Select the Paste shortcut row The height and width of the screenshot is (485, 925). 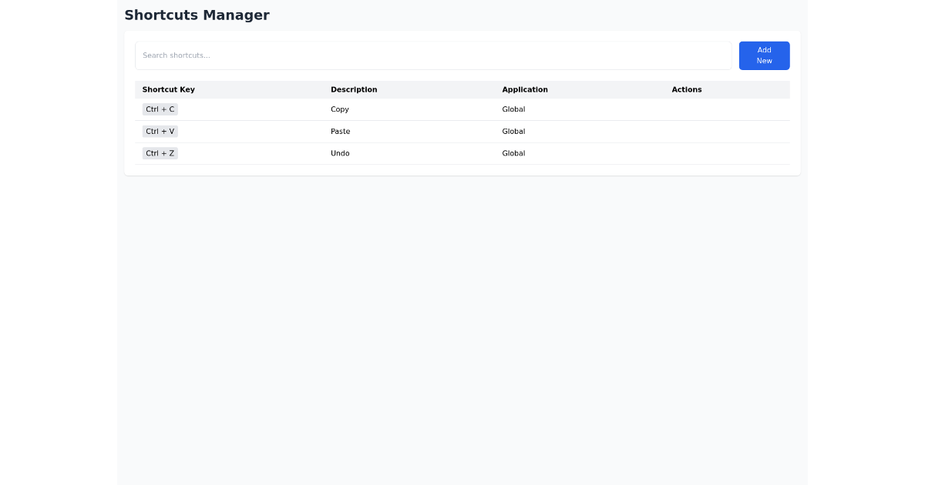pyautogui.click(x=462, y=131)
